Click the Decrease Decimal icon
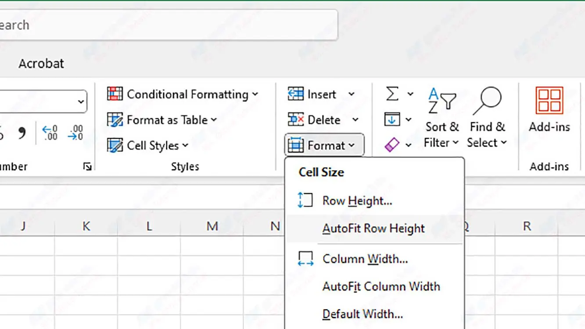This screenshot has height=329, width=585. [75, 132]
